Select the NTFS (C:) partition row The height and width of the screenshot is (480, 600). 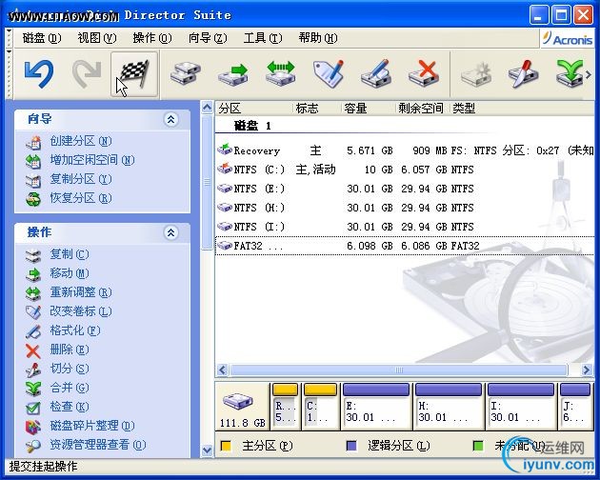(x=405, y=170)
